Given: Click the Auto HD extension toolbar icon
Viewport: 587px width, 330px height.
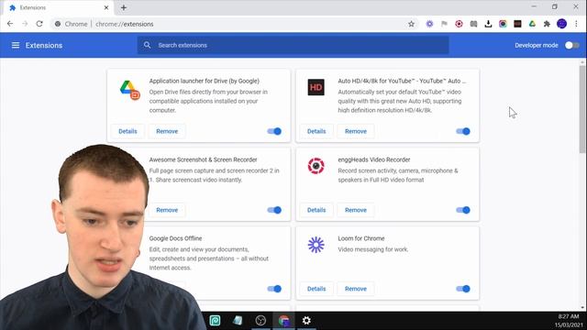Looking at the screenshot, I should pyautogui.click(x=517, y=24).
